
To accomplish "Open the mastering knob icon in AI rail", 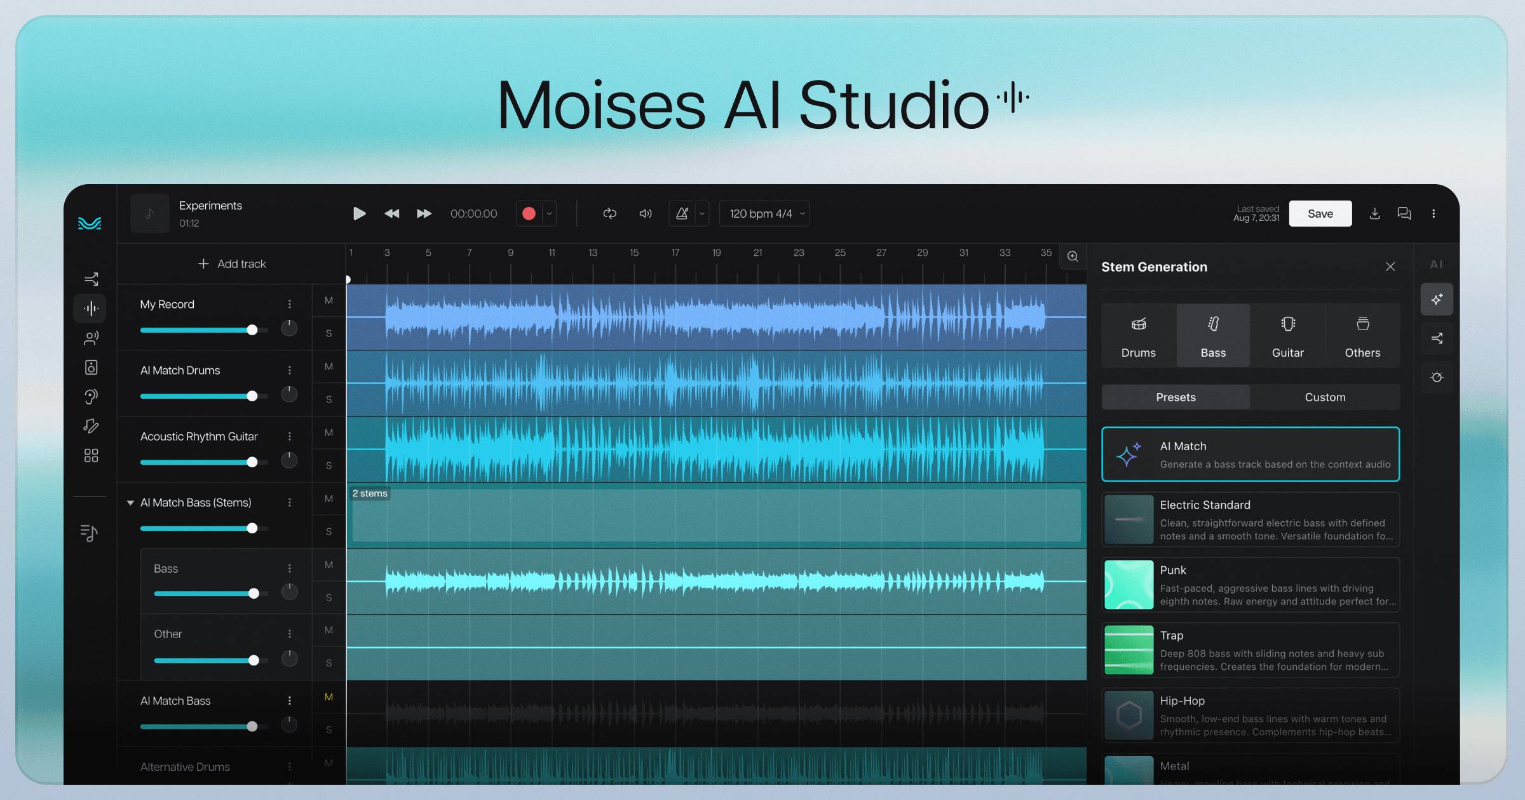I will coord(1437,377).
